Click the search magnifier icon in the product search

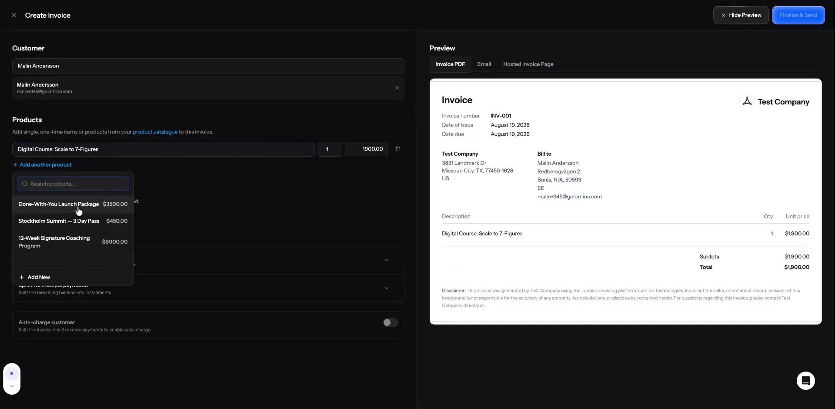tap(25, 184)
